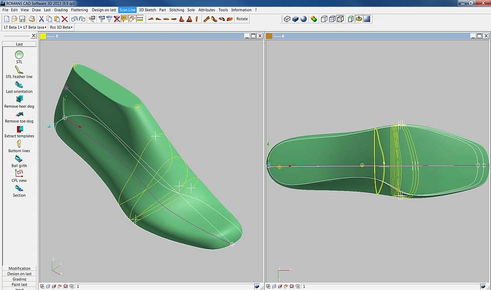Viewport: 491px width, 290px height.
Task: Click the blue sphere render icon
Action: point(303,19)
